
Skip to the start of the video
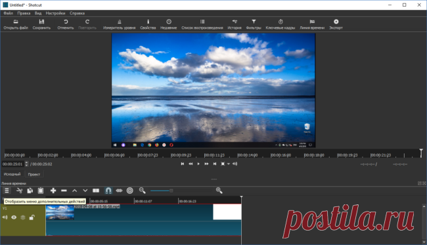click(x=183, y=164)
